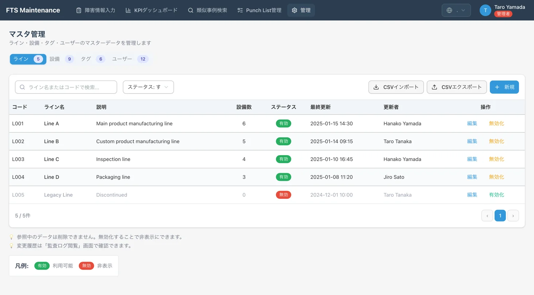This screenshot has width=534, height=295.
Task: Click the 無効 status badge of Legacy Line
Action: pyautogui.click(x=284, y=195)
